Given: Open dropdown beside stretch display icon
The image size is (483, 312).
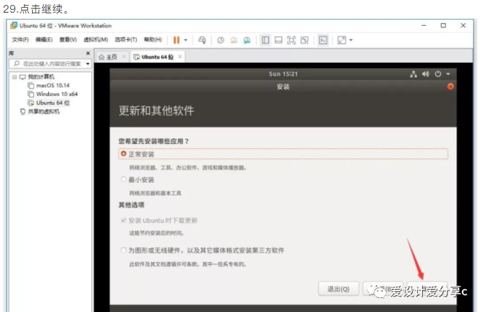Looking at the screenshot, I should 351,40.
